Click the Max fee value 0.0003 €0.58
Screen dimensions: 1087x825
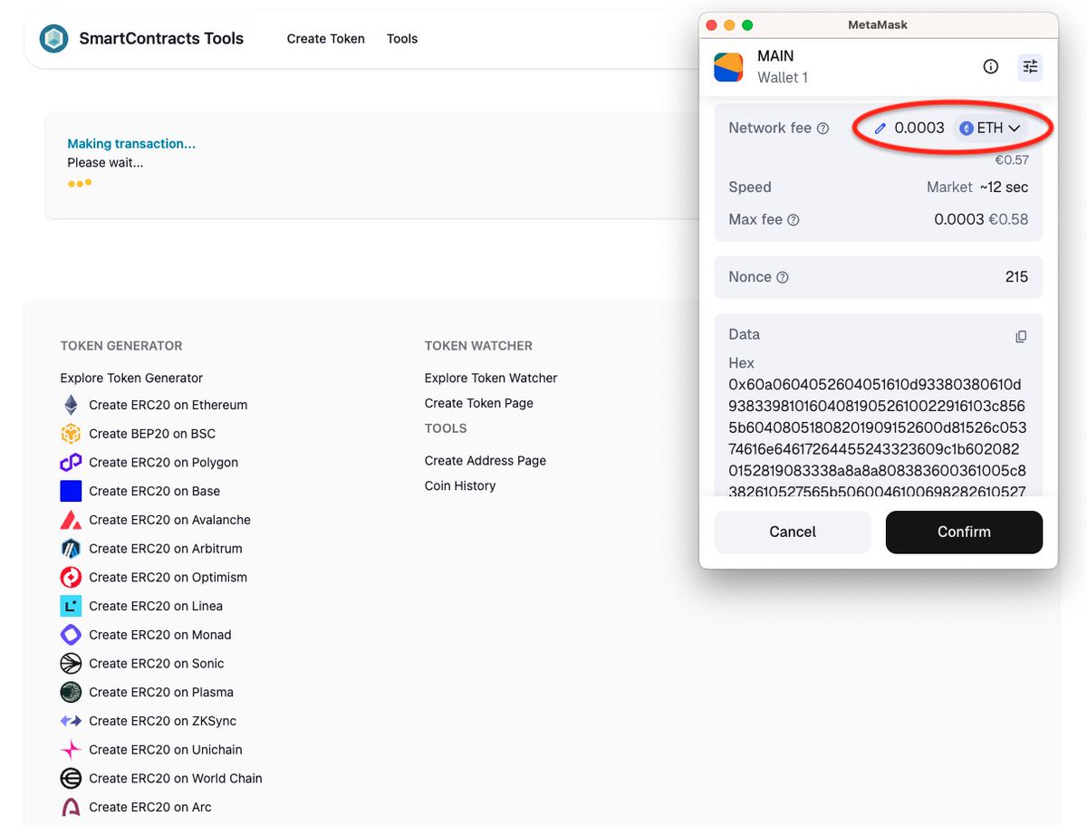tap(981, 220)
